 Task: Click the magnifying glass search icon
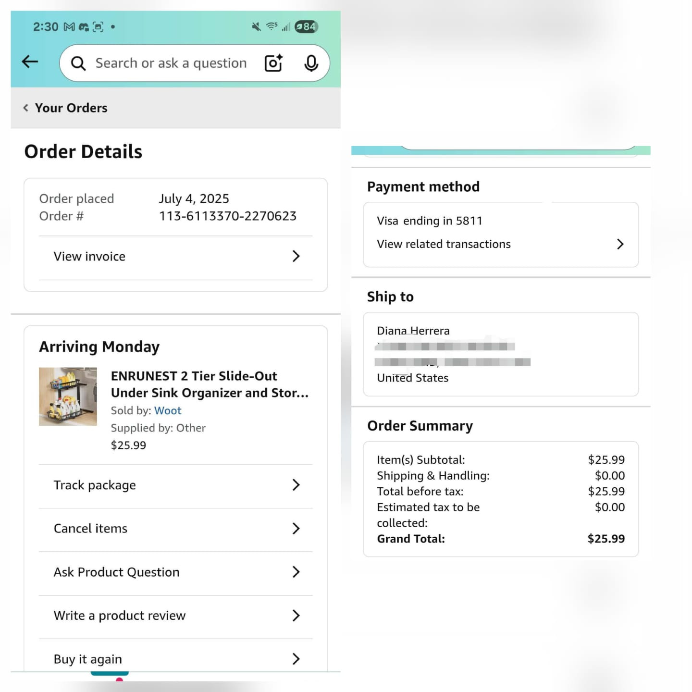click(78, 63)
